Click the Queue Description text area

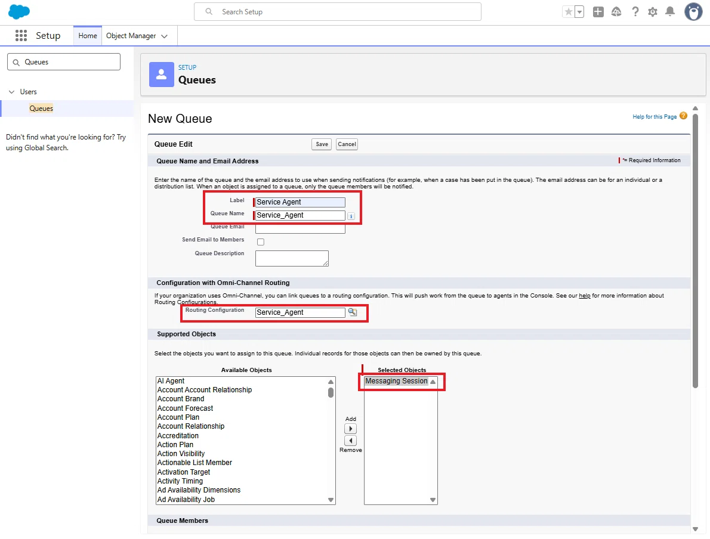[292, 258]
